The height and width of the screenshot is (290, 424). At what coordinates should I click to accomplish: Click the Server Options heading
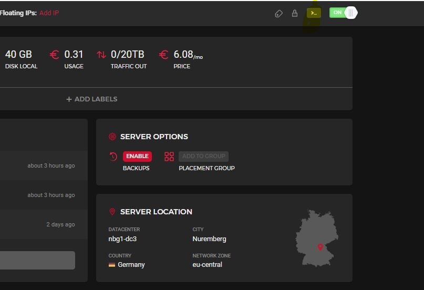154,137
